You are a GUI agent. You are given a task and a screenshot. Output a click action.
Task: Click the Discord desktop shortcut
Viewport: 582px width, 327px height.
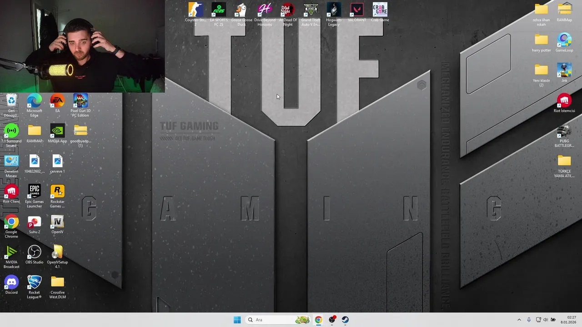click(11, 282)
